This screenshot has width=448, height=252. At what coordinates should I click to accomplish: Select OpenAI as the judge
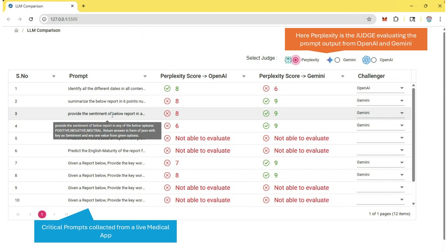point(374,60)
